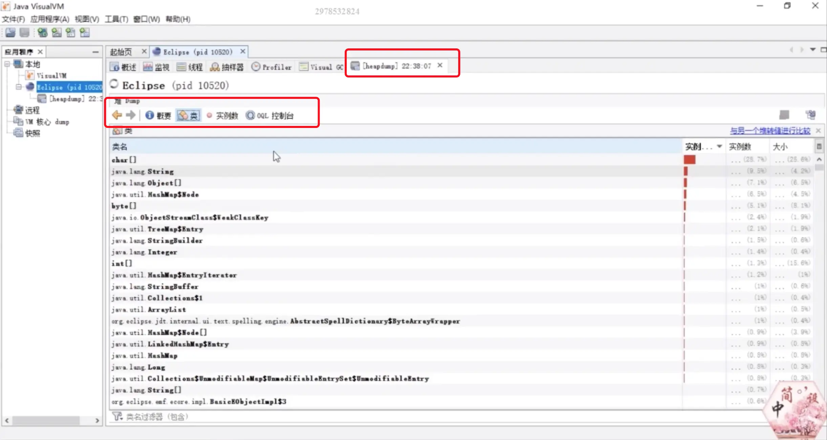
Task: Click the sort arrow on 实例 column
Action: (x=720, y=147)
